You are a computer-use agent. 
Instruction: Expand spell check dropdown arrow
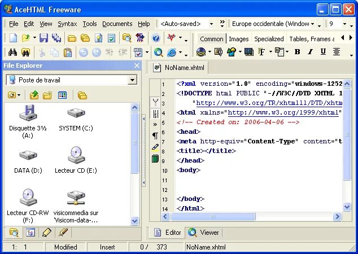[x=147, y=52]
